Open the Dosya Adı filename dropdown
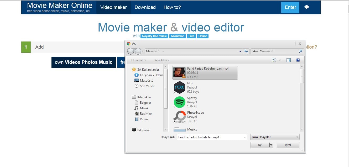 pyautogui.click(x=245, y=137)
